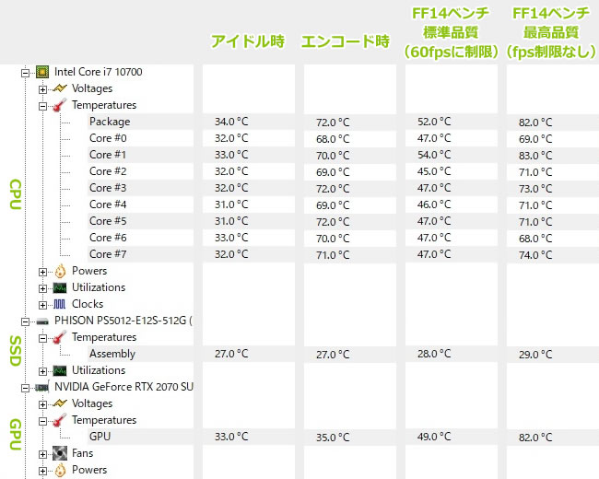
Task: Click the green CPU side label
Action: coord(15,194)
